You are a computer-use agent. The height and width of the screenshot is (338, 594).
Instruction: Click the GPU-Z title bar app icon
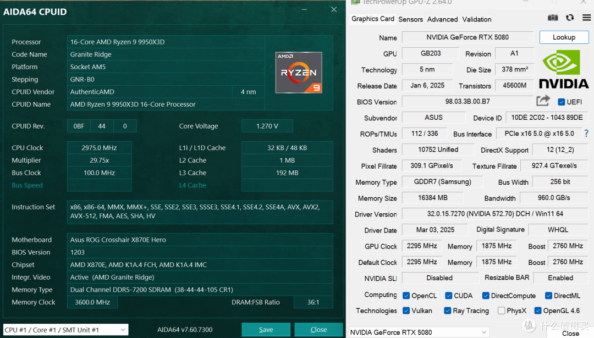point(355,2)
